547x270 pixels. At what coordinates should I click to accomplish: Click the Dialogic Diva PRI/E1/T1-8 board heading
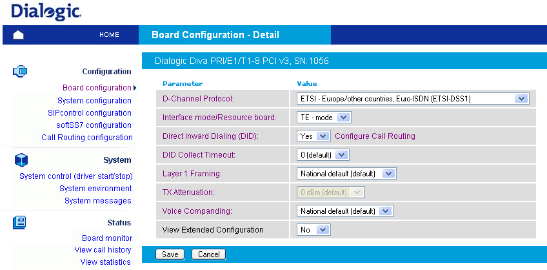242,61
